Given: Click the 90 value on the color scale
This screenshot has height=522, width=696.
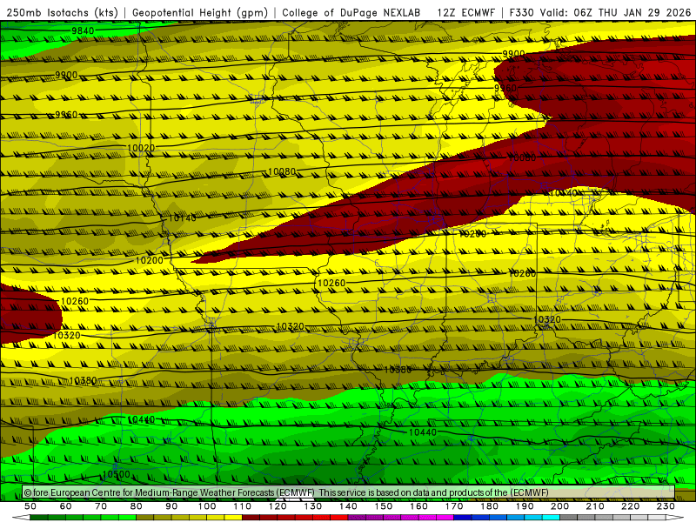Looking at the screenshot, I should 171,506.
